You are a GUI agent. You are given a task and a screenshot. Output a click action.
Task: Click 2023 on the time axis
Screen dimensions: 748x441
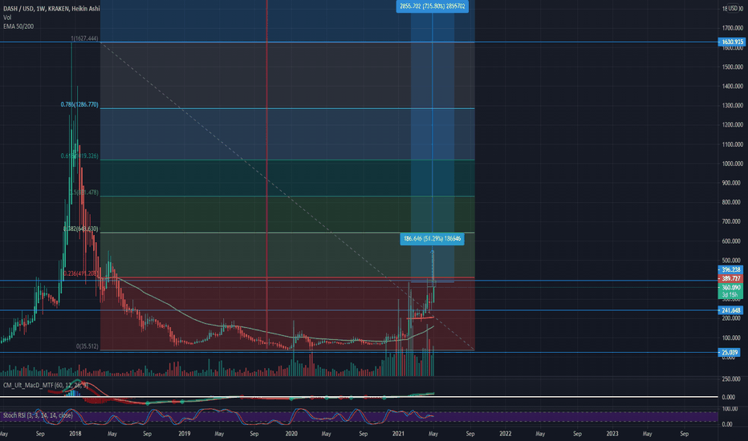click(x=612, y=434)
